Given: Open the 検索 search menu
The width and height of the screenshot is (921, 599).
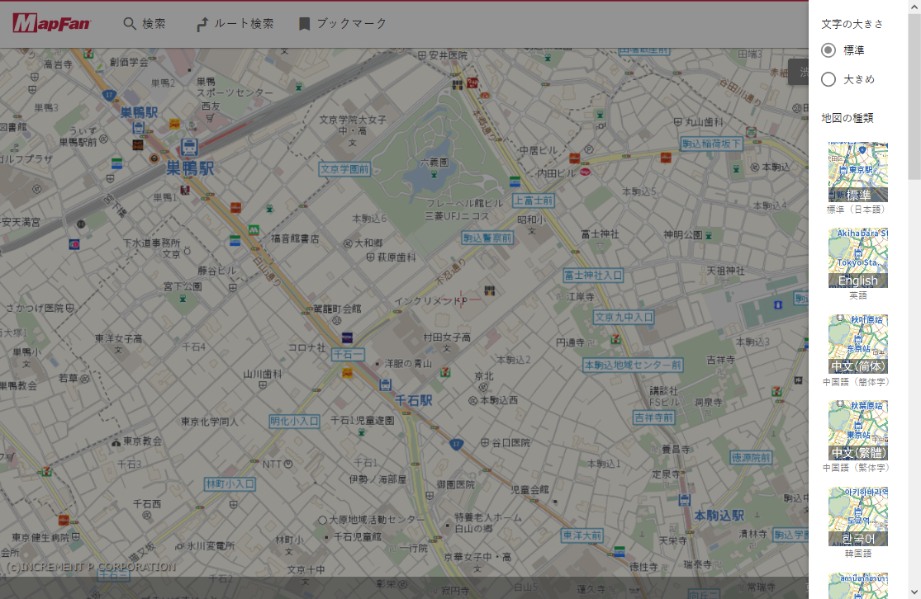Looking at the screenshot, I should point(145,23).
